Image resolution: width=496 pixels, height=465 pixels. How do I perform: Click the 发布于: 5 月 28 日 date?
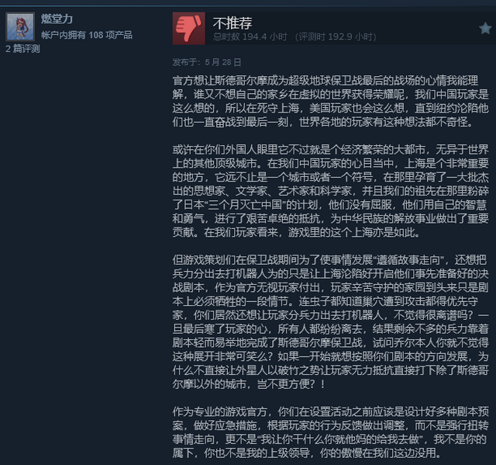point(207,62)
